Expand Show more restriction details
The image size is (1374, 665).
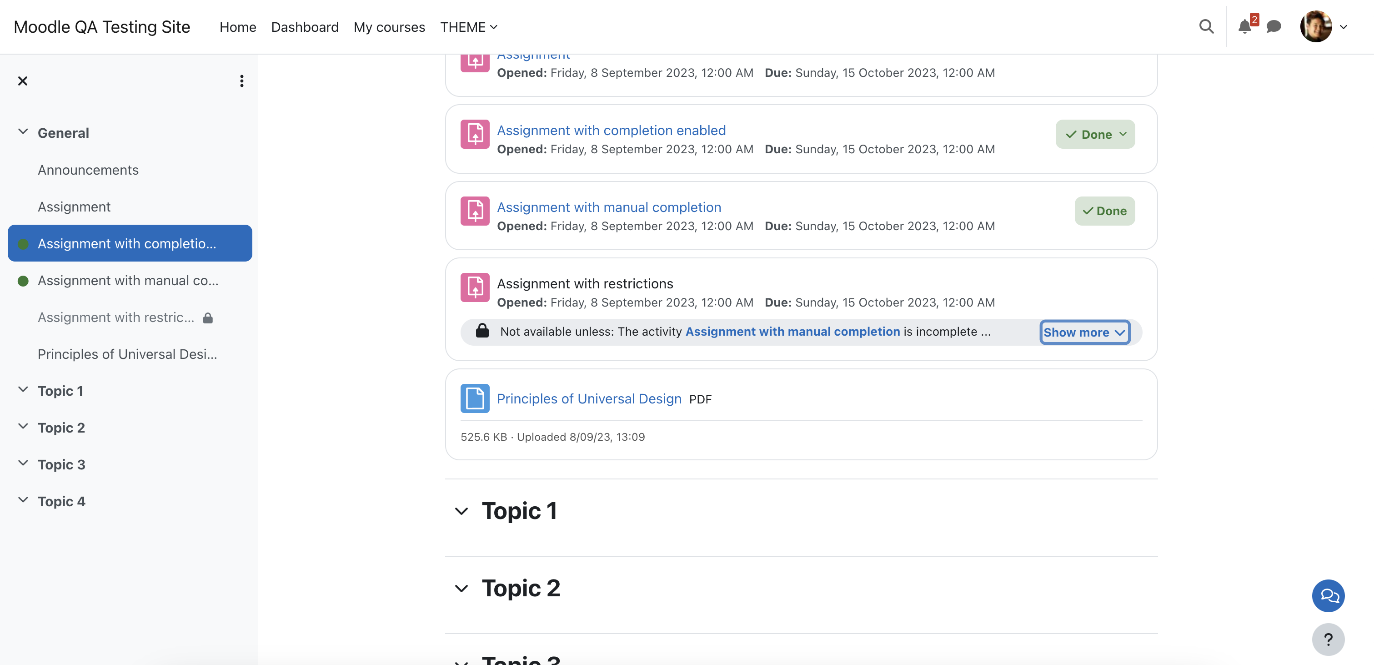click(1084, 332)
